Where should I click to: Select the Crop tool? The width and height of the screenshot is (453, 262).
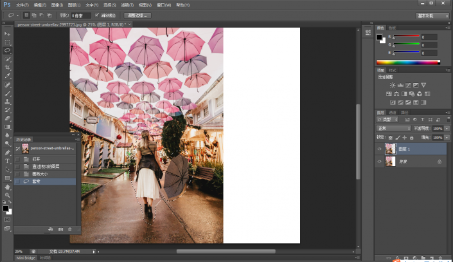point(7,68)
